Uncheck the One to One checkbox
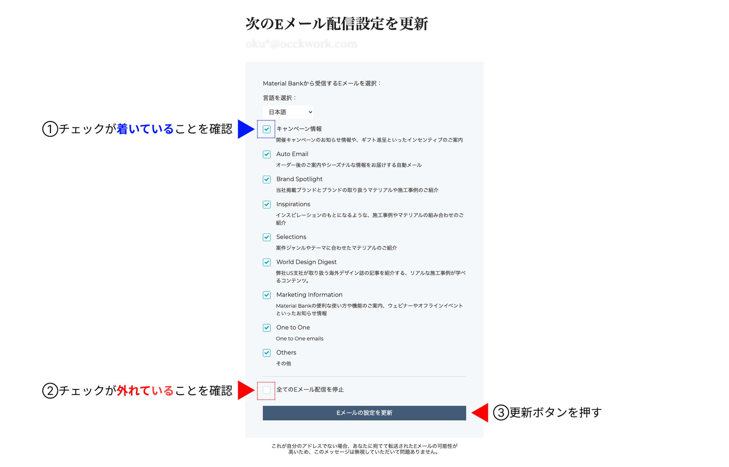Image resolution: width=729 pixels, height=467 pixels. 267,328
